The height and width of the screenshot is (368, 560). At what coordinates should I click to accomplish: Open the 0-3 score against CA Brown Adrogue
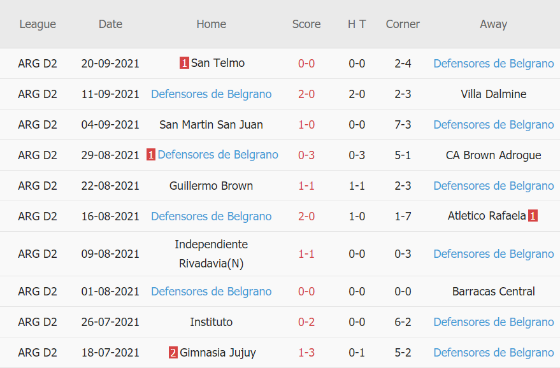pyautogui.click(x=306, y=155)
